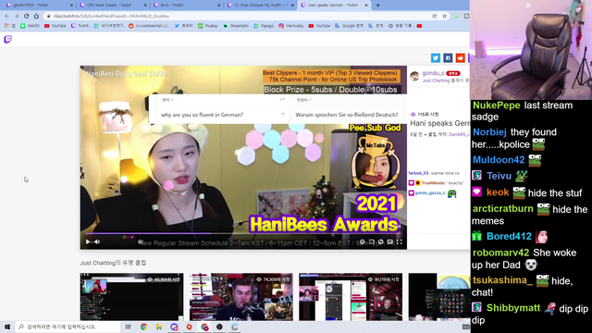Share the clip on Twitter
The width and height of the screenshot is (592, 333).
(x=436, y=57)
